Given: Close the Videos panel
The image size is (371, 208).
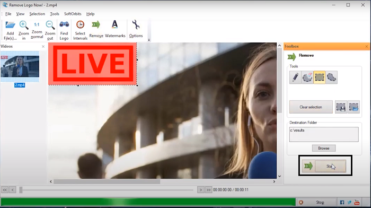Looking at the screenshot, I should (43, 47).
